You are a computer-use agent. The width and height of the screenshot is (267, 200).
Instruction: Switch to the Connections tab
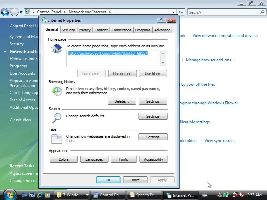coord(121,30)
